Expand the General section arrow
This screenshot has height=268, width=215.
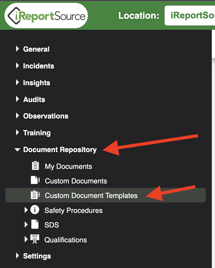[x=17, y=49]
